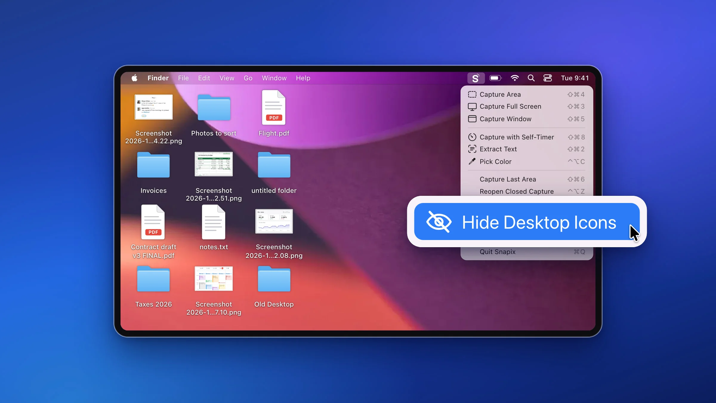Select the Photos to sort folder
Image resolution: width=716 pixels, height=403 pixels.
pos(214,107)
